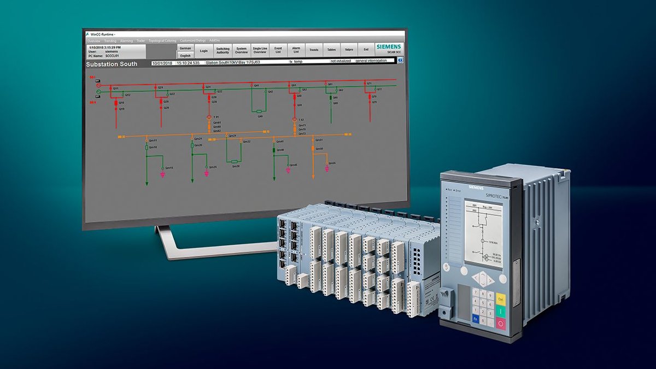
Task: Open the Switching Authority screen
Action: (x=222, y=50)
